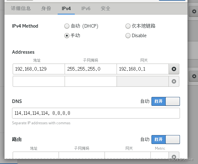Click the gateway field 192.168.0.1
This screenshot has width=198, height=164.
pos(142,69)
